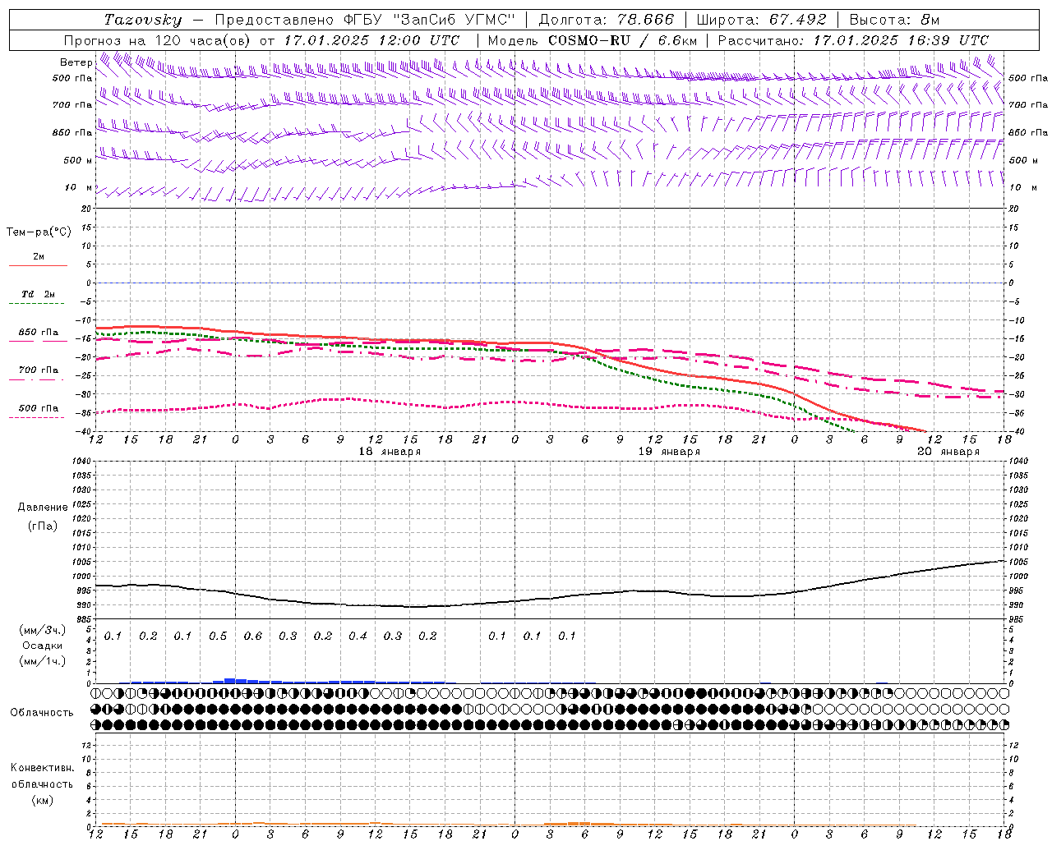
Task: Click the (мм/3ч.) precipitation unit label
Action: click(43, 631)
